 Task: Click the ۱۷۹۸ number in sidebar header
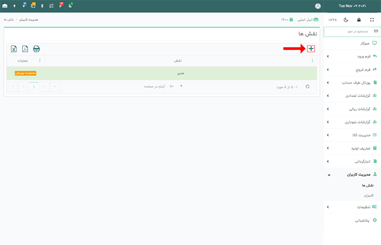tap(333, 20)
